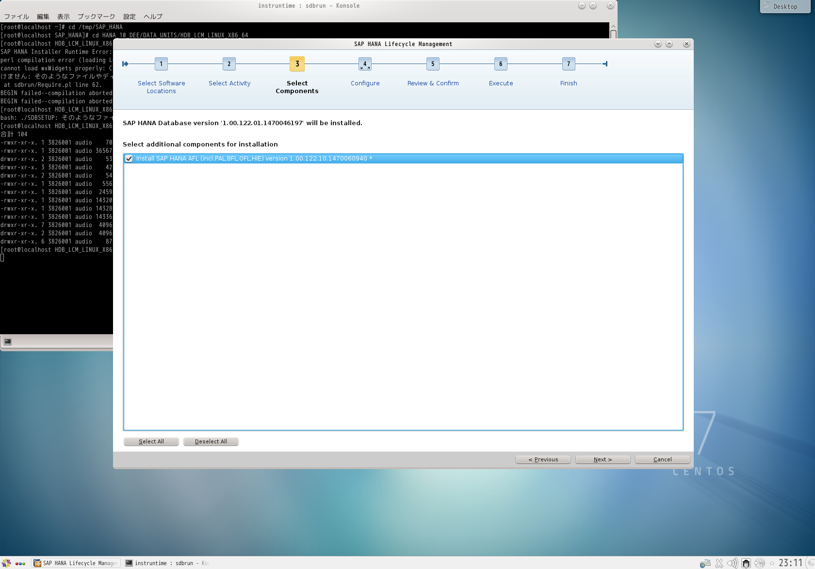Open Konsole 設定 menu

[130, 16]
